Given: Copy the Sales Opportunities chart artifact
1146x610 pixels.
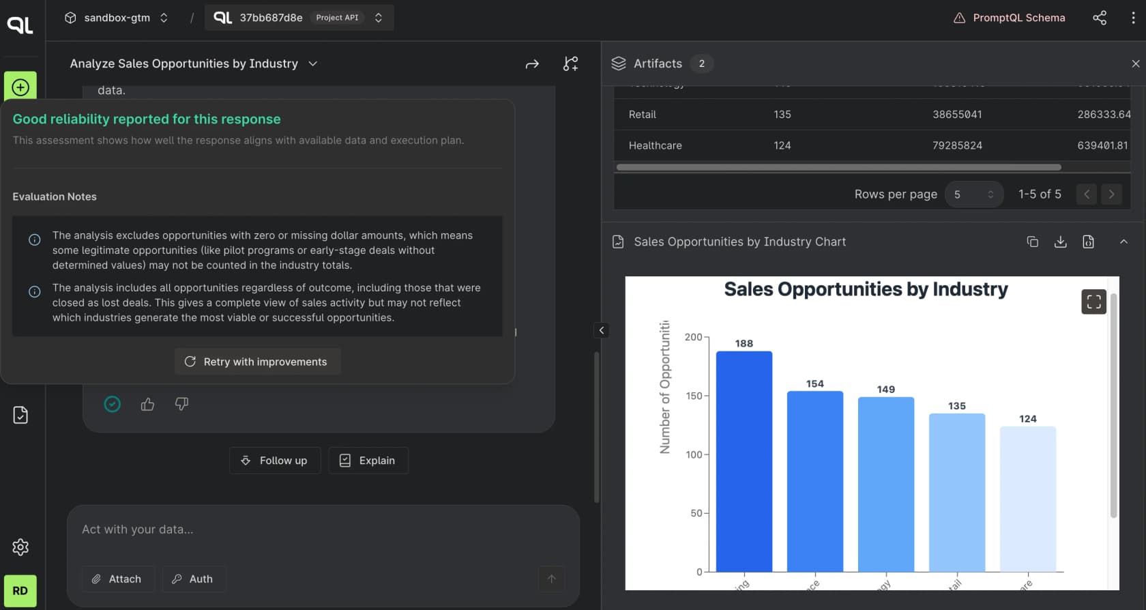Looking at the screenshot, I should 1032,242.
